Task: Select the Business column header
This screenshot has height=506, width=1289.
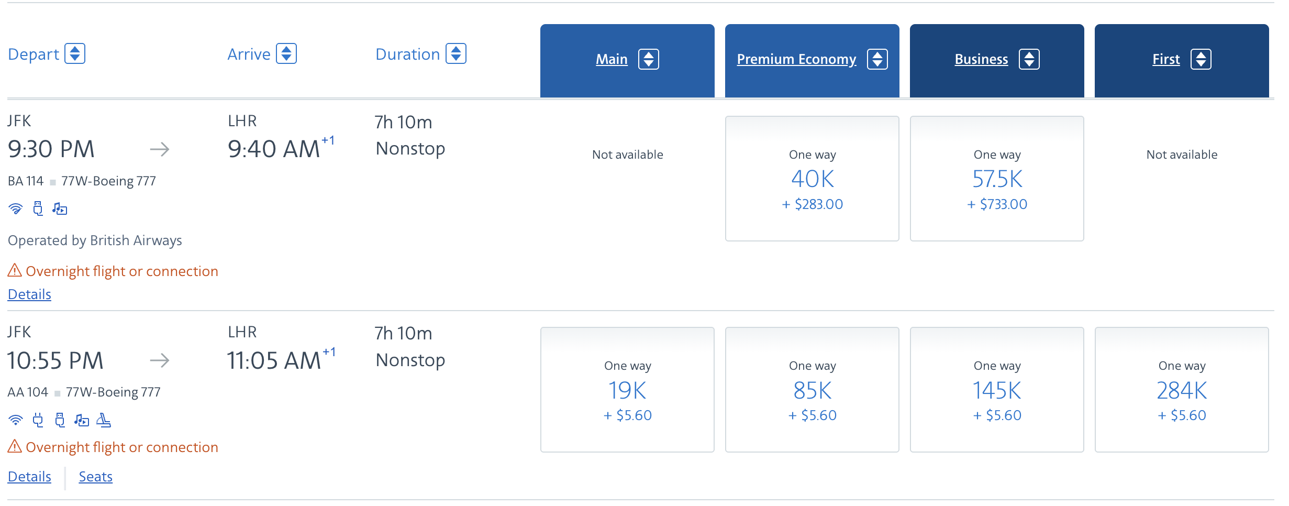Action: coord(981,59)
